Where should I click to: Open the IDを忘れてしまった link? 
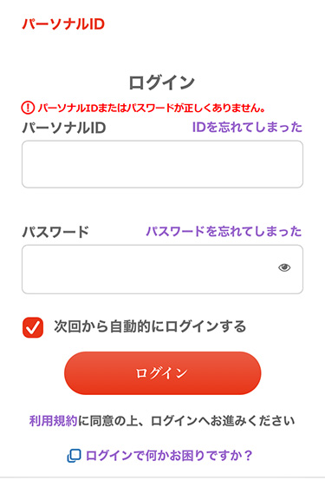pyautogui.click(x=247, y=128)
